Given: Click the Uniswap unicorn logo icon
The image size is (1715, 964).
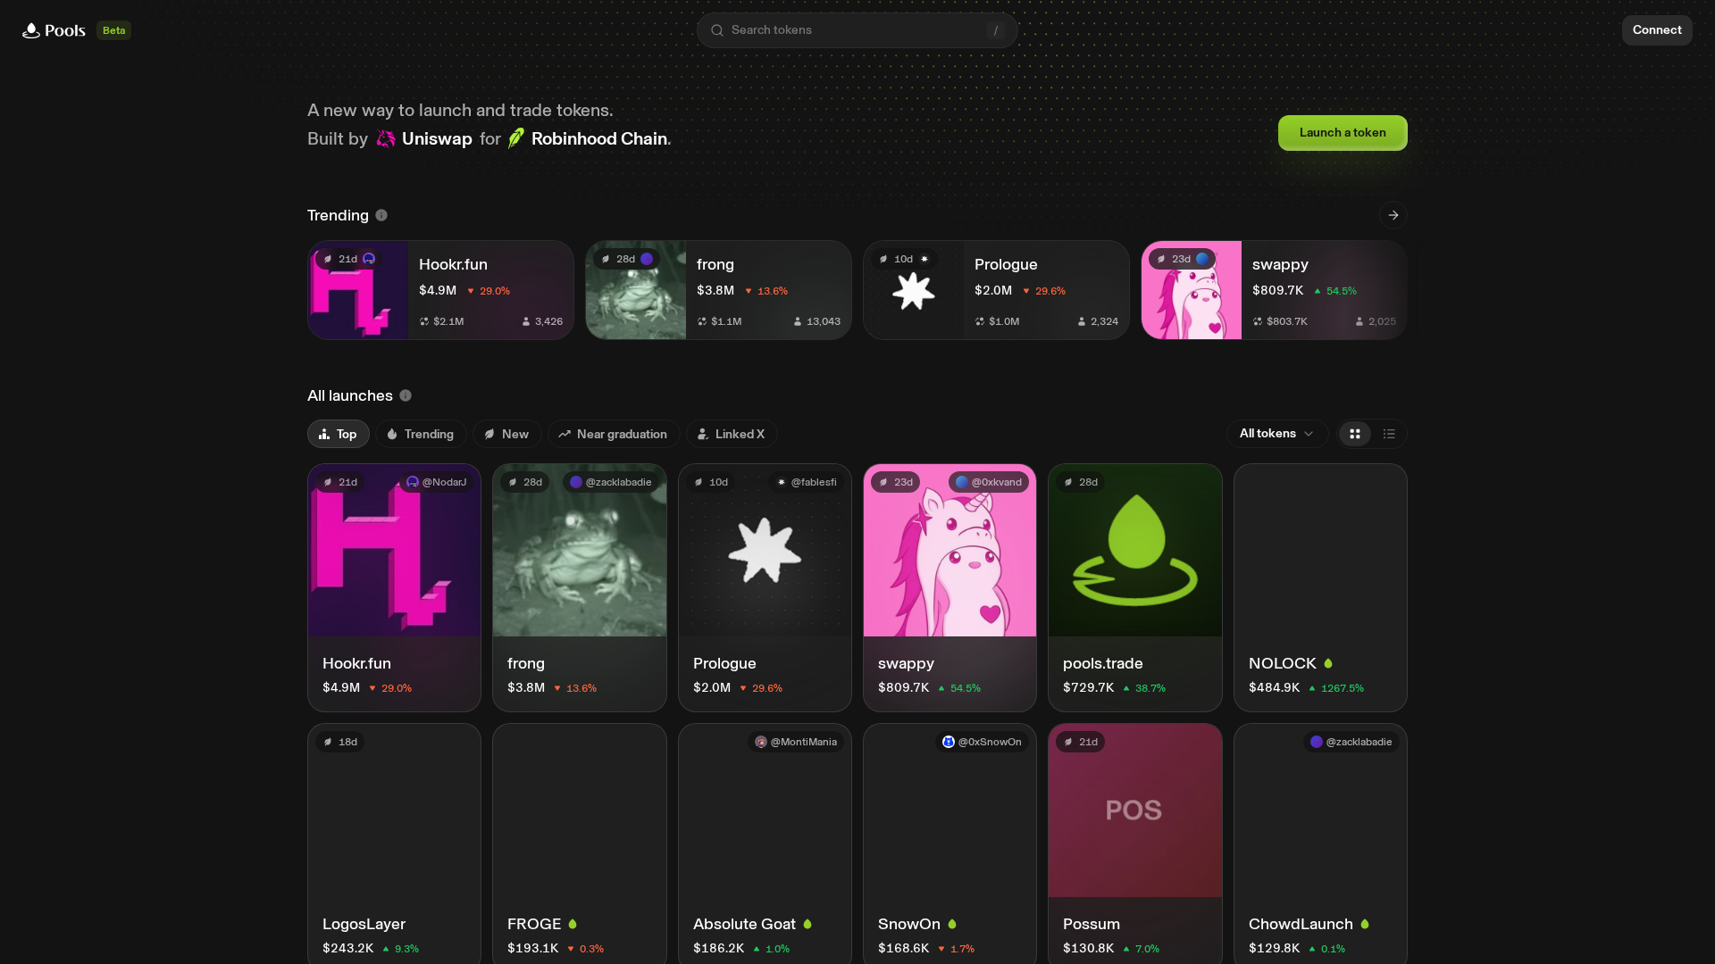Looking at the screenshot, I should [386, 138].
